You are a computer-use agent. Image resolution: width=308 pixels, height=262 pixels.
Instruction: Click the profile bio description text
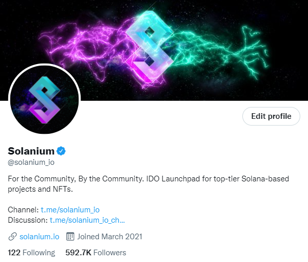click(148, 184)
